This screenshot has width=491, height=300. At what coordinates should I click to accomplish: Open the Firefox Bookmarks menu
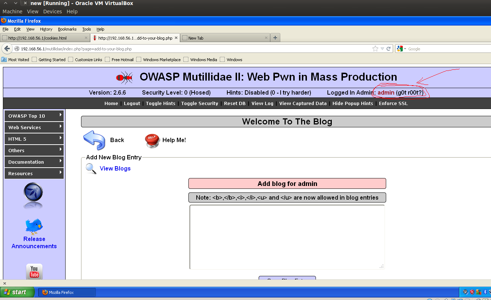point(67,29)
